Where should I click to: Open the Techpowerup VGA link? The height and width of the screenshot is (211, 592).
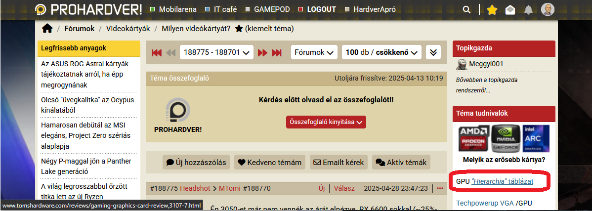(485, 203)
